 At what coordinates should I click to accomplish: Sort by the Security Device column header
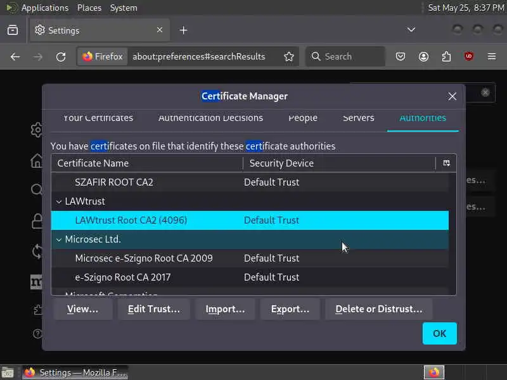[x=339, y=163]
